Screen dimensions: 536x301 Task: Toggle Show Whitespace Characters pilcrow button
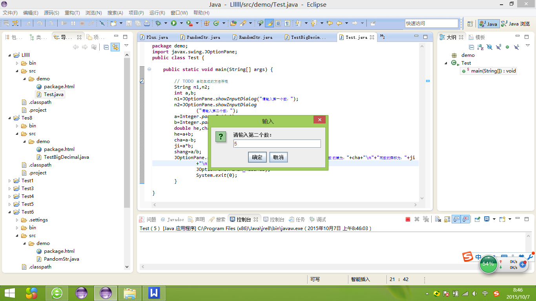pyautogui.click(x=287, y=23)
